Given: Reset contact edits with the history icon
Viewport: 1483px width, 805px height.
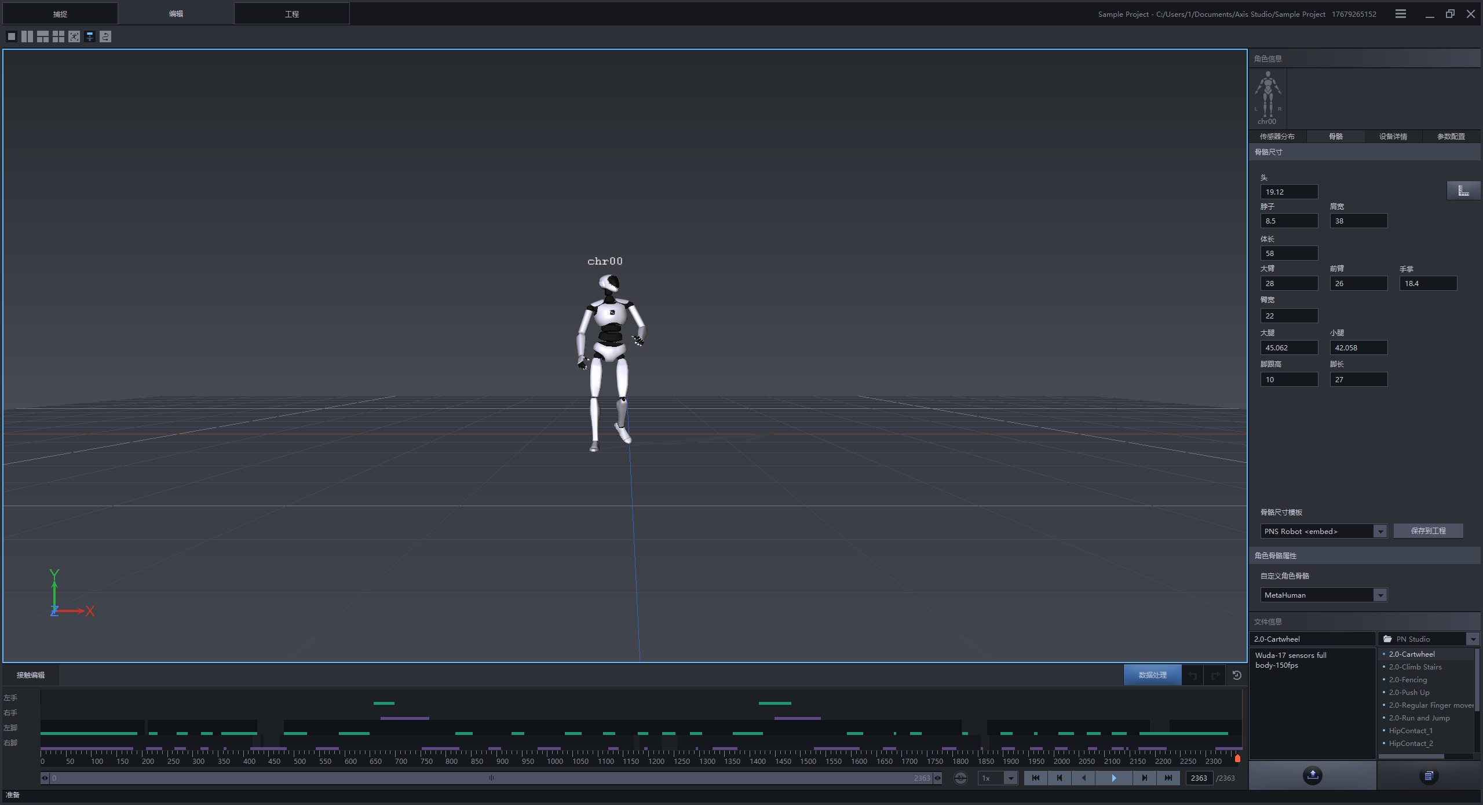Looking at the screenshot, I should 1237,675.
